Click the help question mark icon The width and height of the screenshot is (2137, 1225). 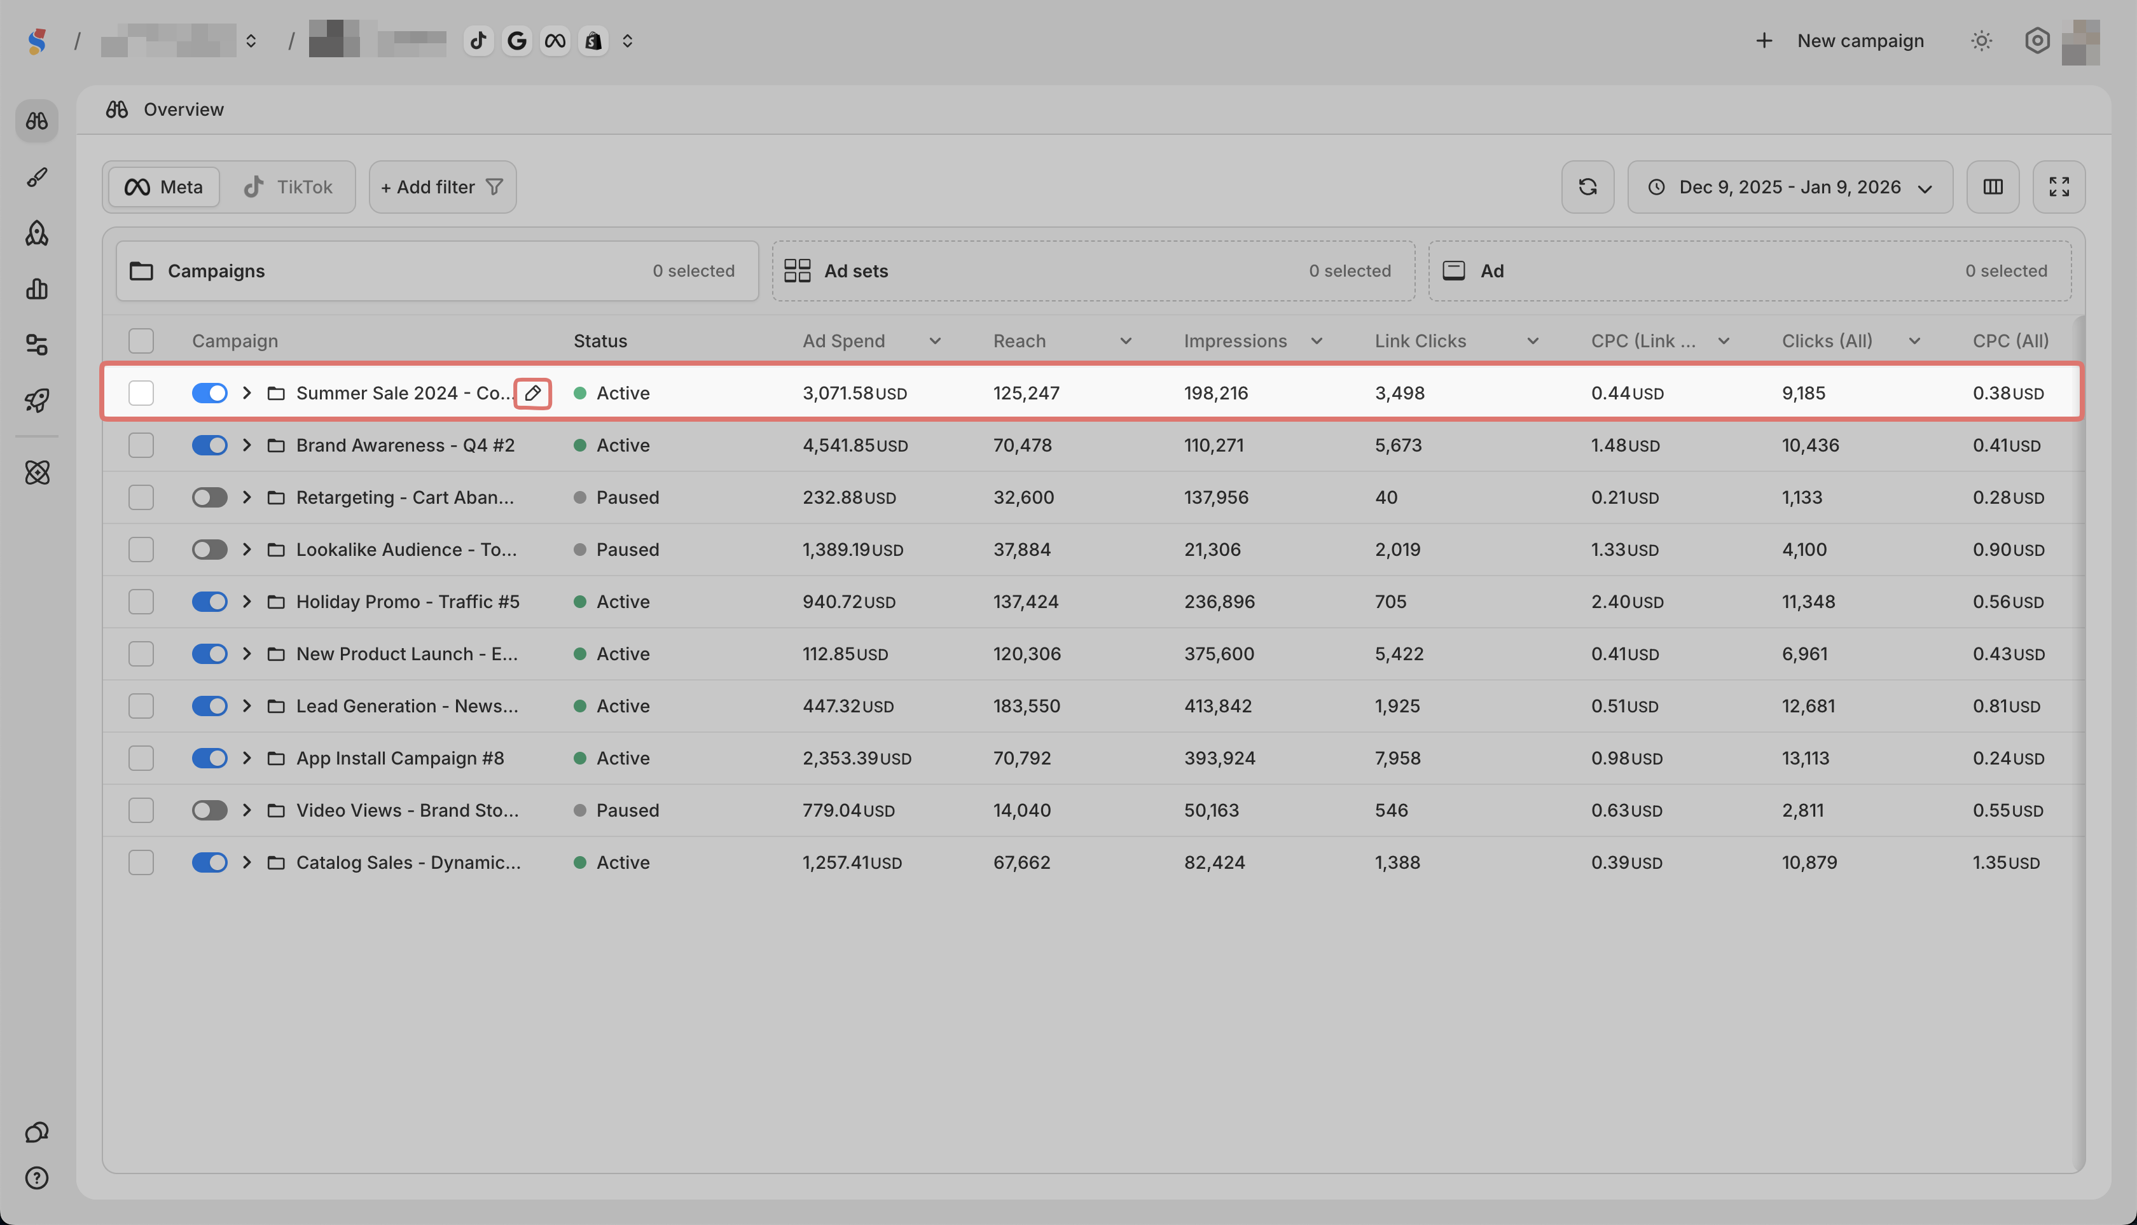click(x=37, y=1178)
